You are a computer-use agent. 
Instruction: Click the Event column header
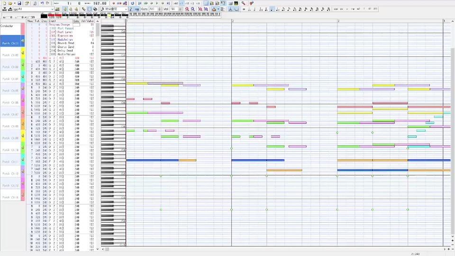(x=60, y=21)
